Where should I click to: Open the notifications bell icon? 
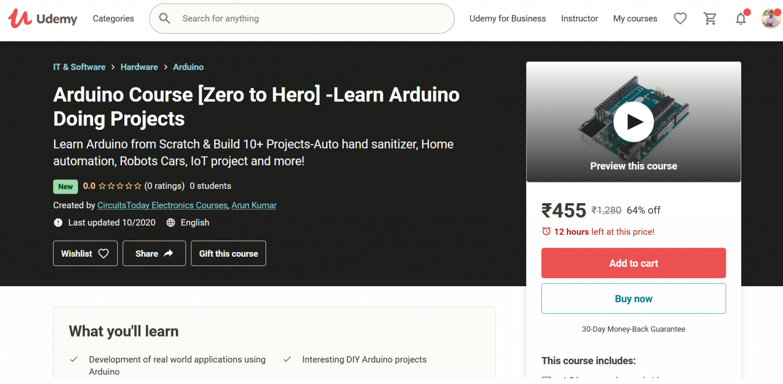click(x=741, y=18)
